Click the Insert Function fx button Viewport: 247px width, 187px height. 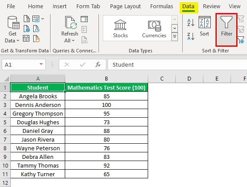98,64
